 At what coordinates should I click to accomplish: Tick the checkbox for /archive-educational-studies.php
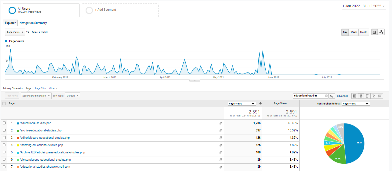(4, 130)
